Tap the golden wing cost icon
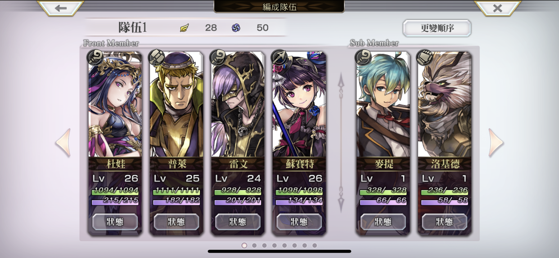The height and width of the screenshot is (258, 559). tap(184, 28)
